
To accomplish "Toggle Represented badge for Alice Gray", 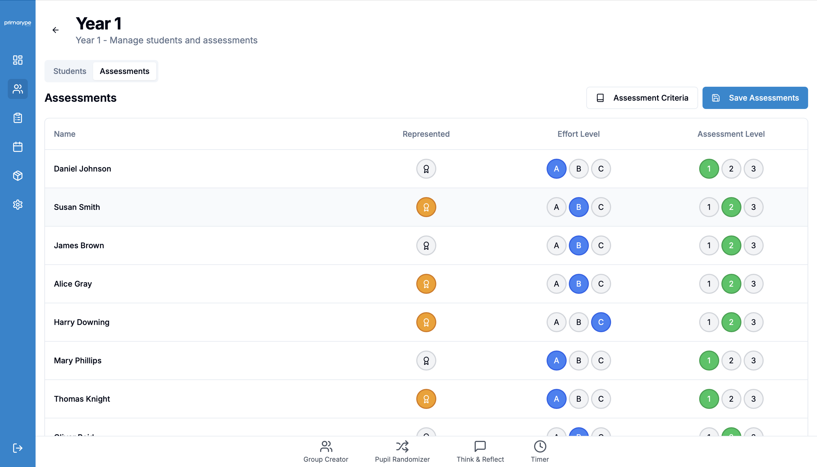I will pyautogui.click(x=426, y=284).
